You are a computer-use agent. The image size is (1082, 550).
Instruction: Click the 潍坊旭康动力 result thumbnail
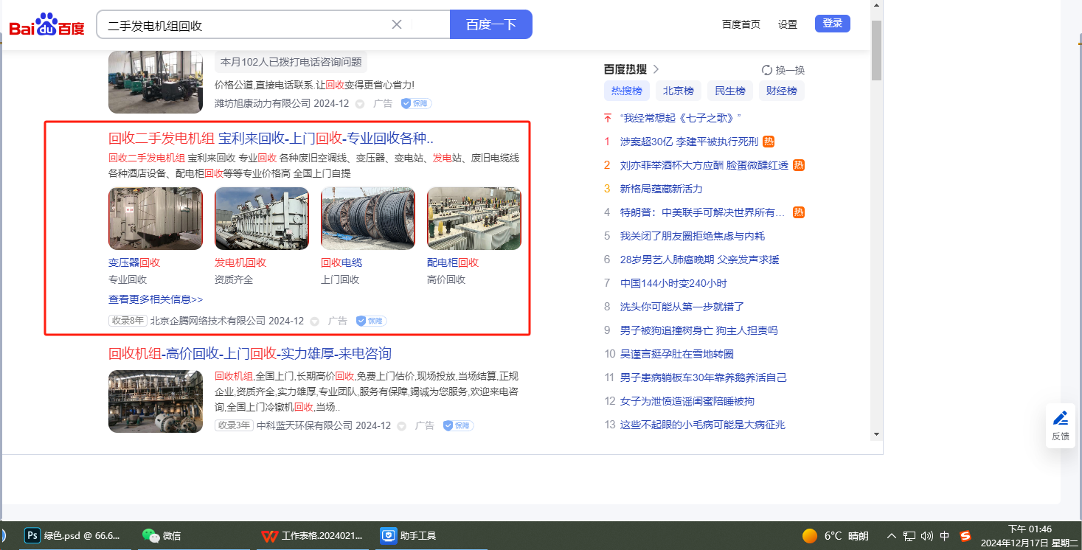coord(156,82)
